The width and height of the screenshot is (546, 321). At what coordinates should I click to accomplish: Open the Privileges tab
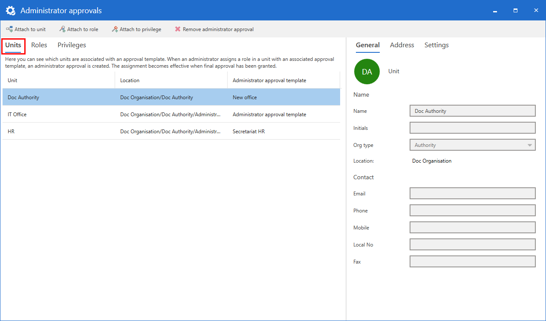click(72, 45)
